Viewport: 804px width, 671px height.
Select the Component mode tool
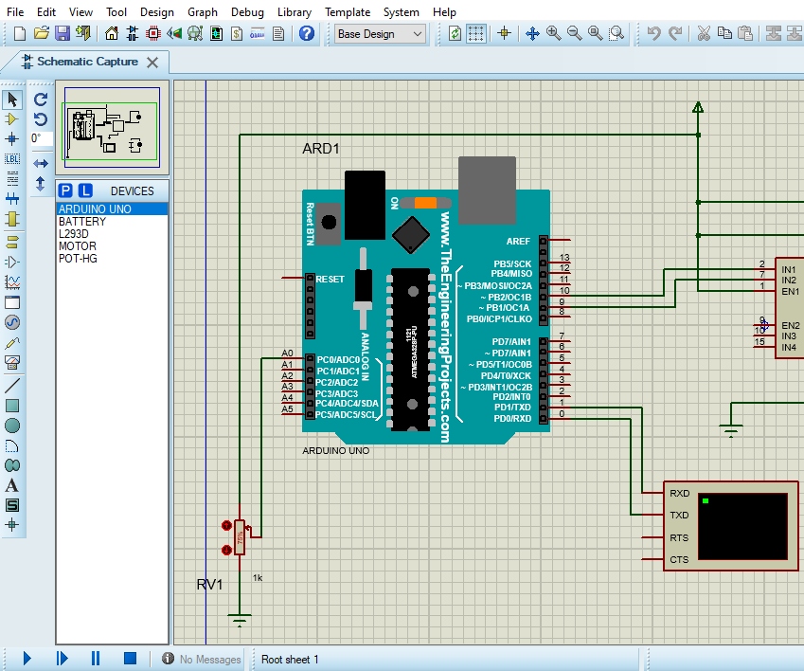pos(11,119)
